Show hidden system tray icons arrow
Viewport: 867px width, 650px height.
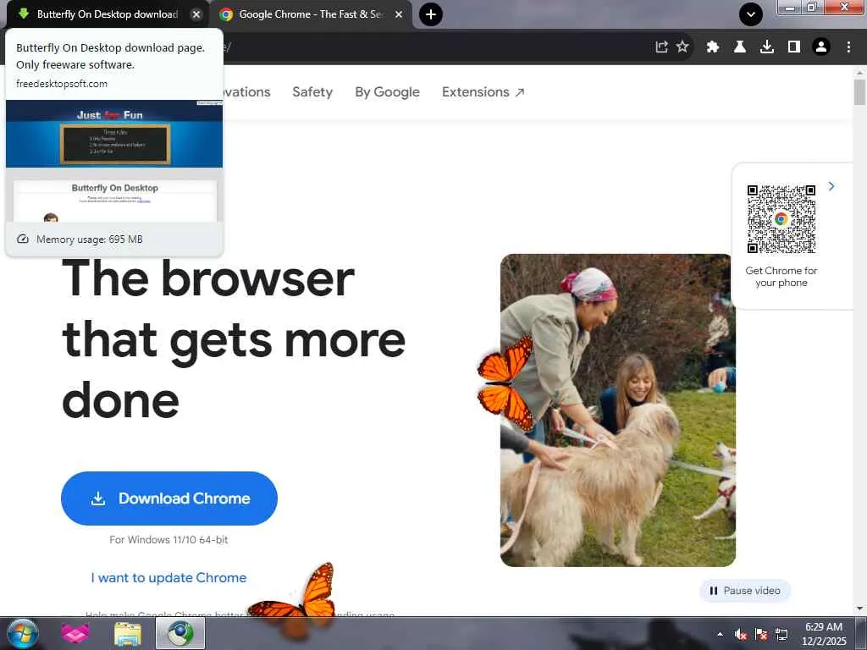point(720,634)
